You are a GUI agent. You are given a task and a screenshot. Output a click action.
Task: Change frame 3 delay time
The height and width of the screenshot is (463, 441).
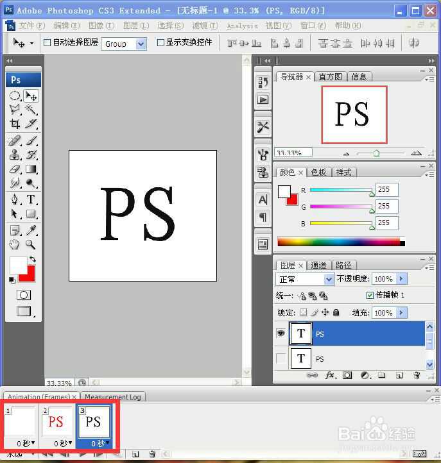tap(100, 443)
